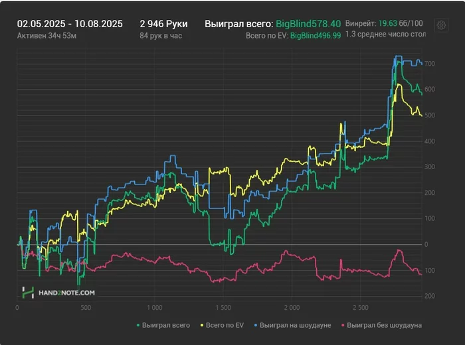
Task: Click the bottom y-axis label '200' below zero
Action: pyautogui.click(x=430, y=296)
